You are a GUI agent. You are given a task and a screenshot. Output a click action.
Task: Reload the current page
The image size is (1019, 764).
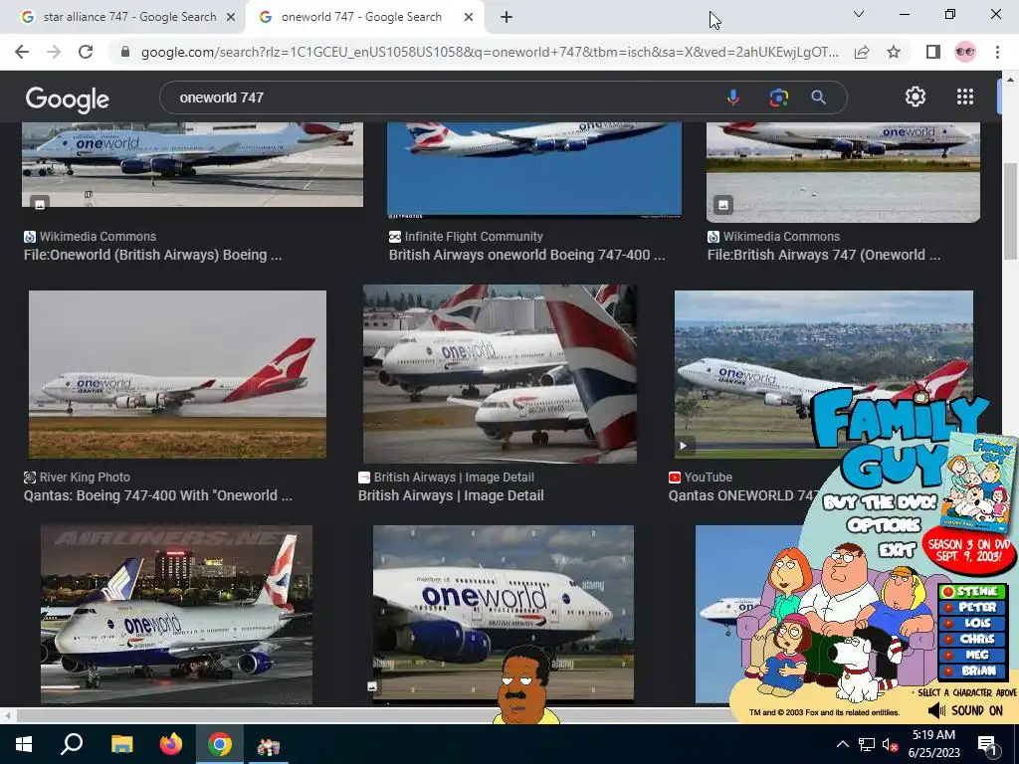86,52
